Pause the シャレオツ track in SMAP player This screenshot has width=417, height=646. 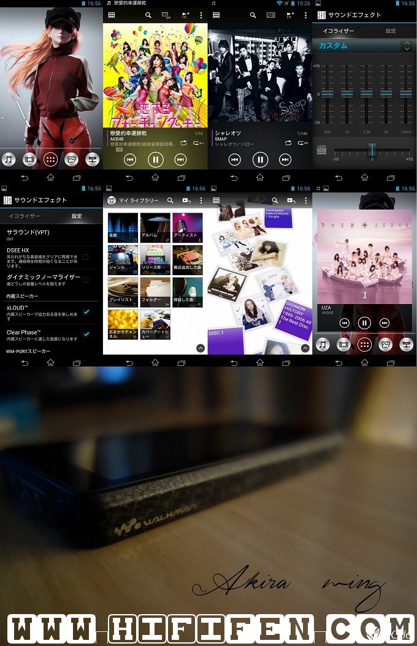[x=260, y=159]
